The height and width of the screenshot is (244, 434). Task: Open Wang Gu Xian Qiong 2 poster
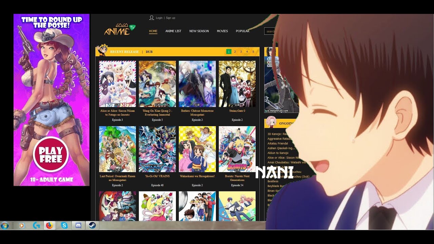157,84
